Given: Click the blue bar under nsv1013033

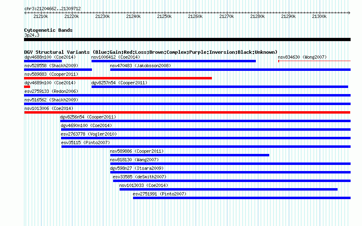Looking at the screenshot, I should [x=229, y=189].
